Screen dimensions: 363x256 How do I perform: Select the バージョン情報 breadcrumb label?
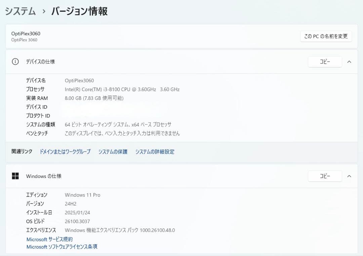79,11
